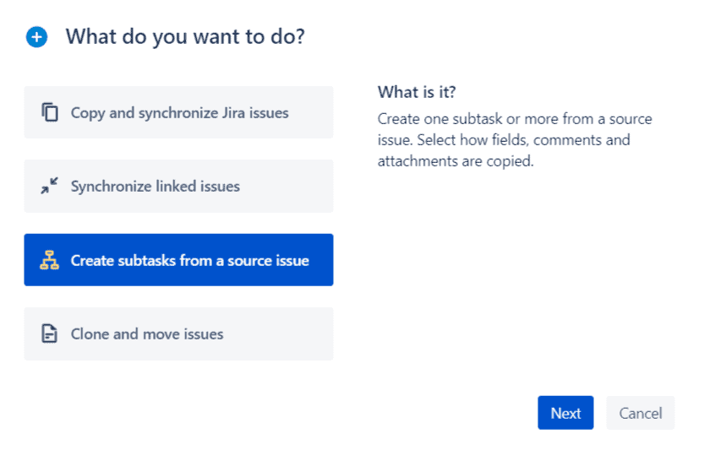Click the 'What is it?' heading
This screenshot has width=704, height=450.
tap(417, 92)
